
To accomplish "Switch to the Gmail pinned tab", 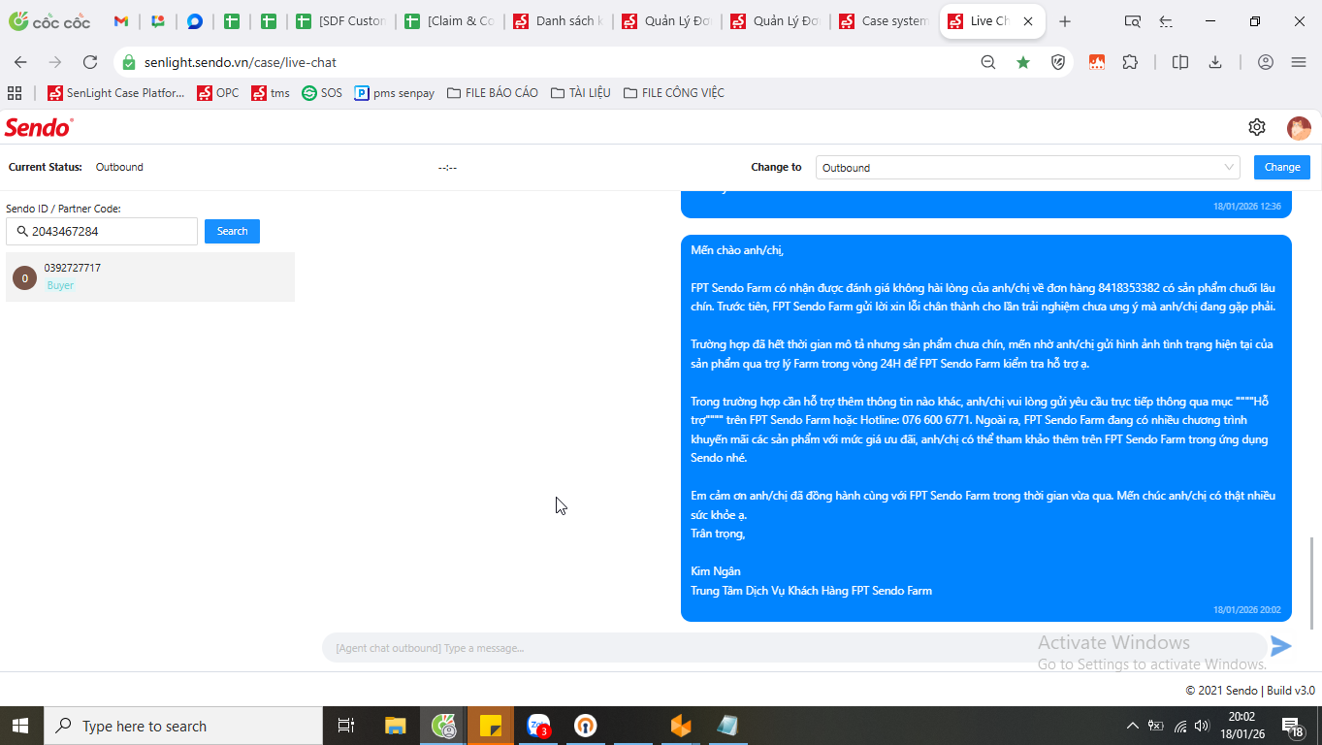I will click(121, 21).
